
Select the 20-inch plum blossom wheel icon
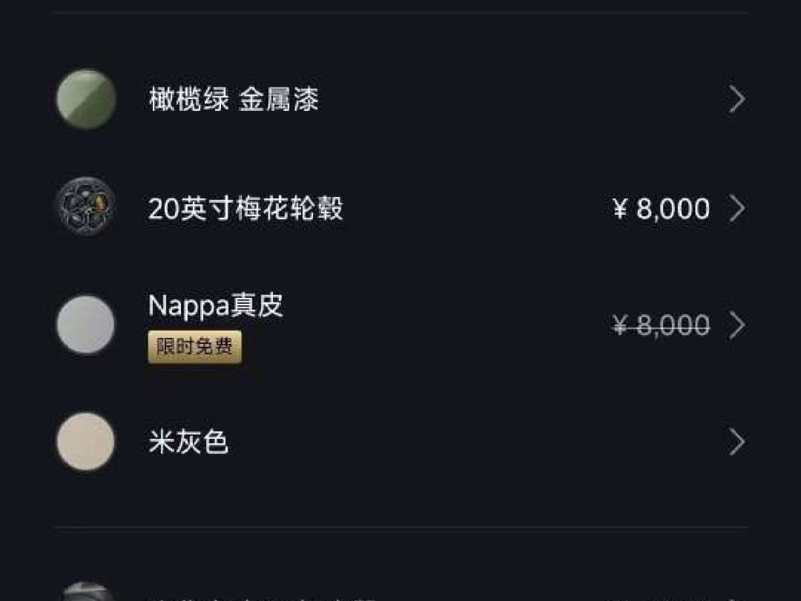click(x=86, y=208)
